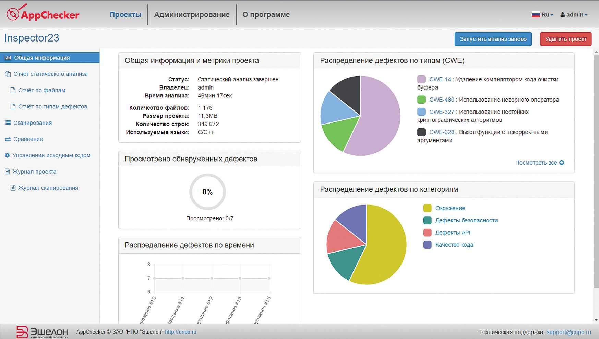Click the Сравнение arrows icon
599x339 pixels.
(x=8, y=139)
